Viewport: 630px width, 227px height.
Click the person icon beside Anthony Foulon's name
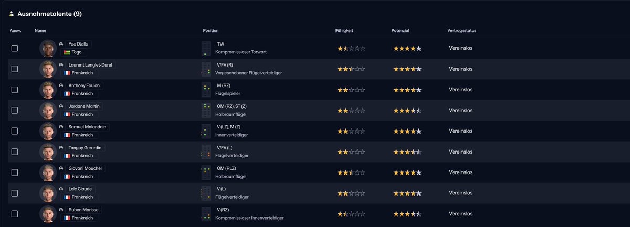click(61, 85)
